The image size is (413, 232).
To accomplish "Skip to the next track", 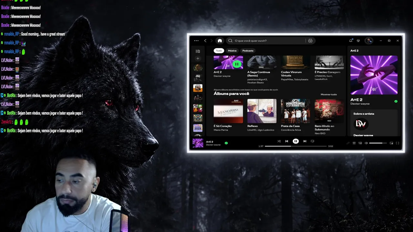I will (305, 141).
